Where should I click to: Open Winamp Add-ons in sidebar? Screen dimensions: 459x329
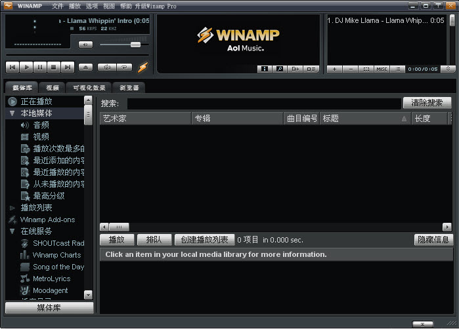tap(47, 220)
